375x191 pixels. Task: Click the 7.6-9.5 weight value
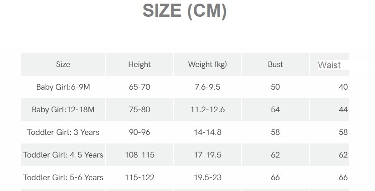pyautogui.click(x=207, y=87)
